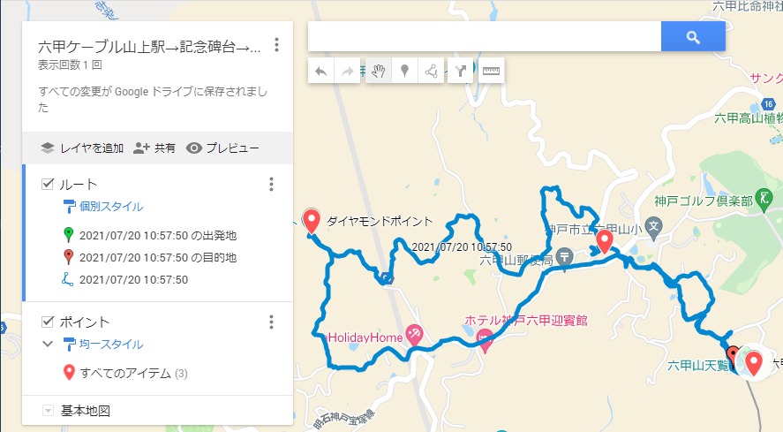The width and height of the screenshot is (783, 432).
Task: Click the blue search button
Action: (693, 36)
